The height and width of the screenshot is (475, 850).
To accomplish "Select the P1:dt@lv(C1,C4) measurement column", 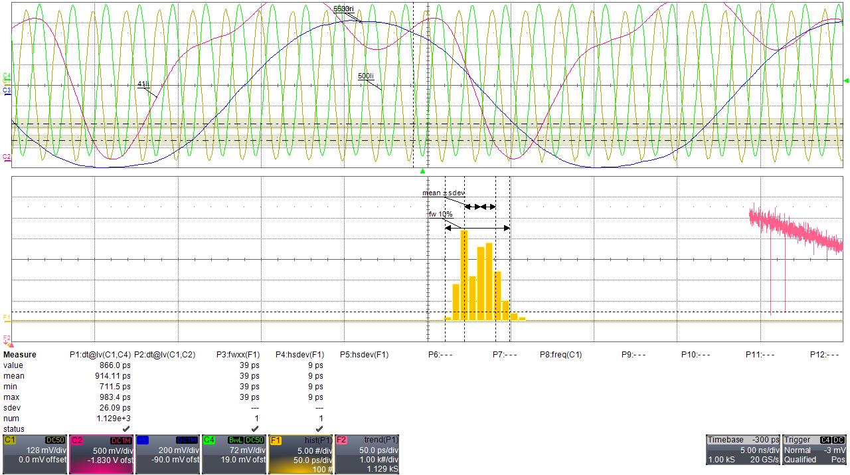I will click(100, 355).
